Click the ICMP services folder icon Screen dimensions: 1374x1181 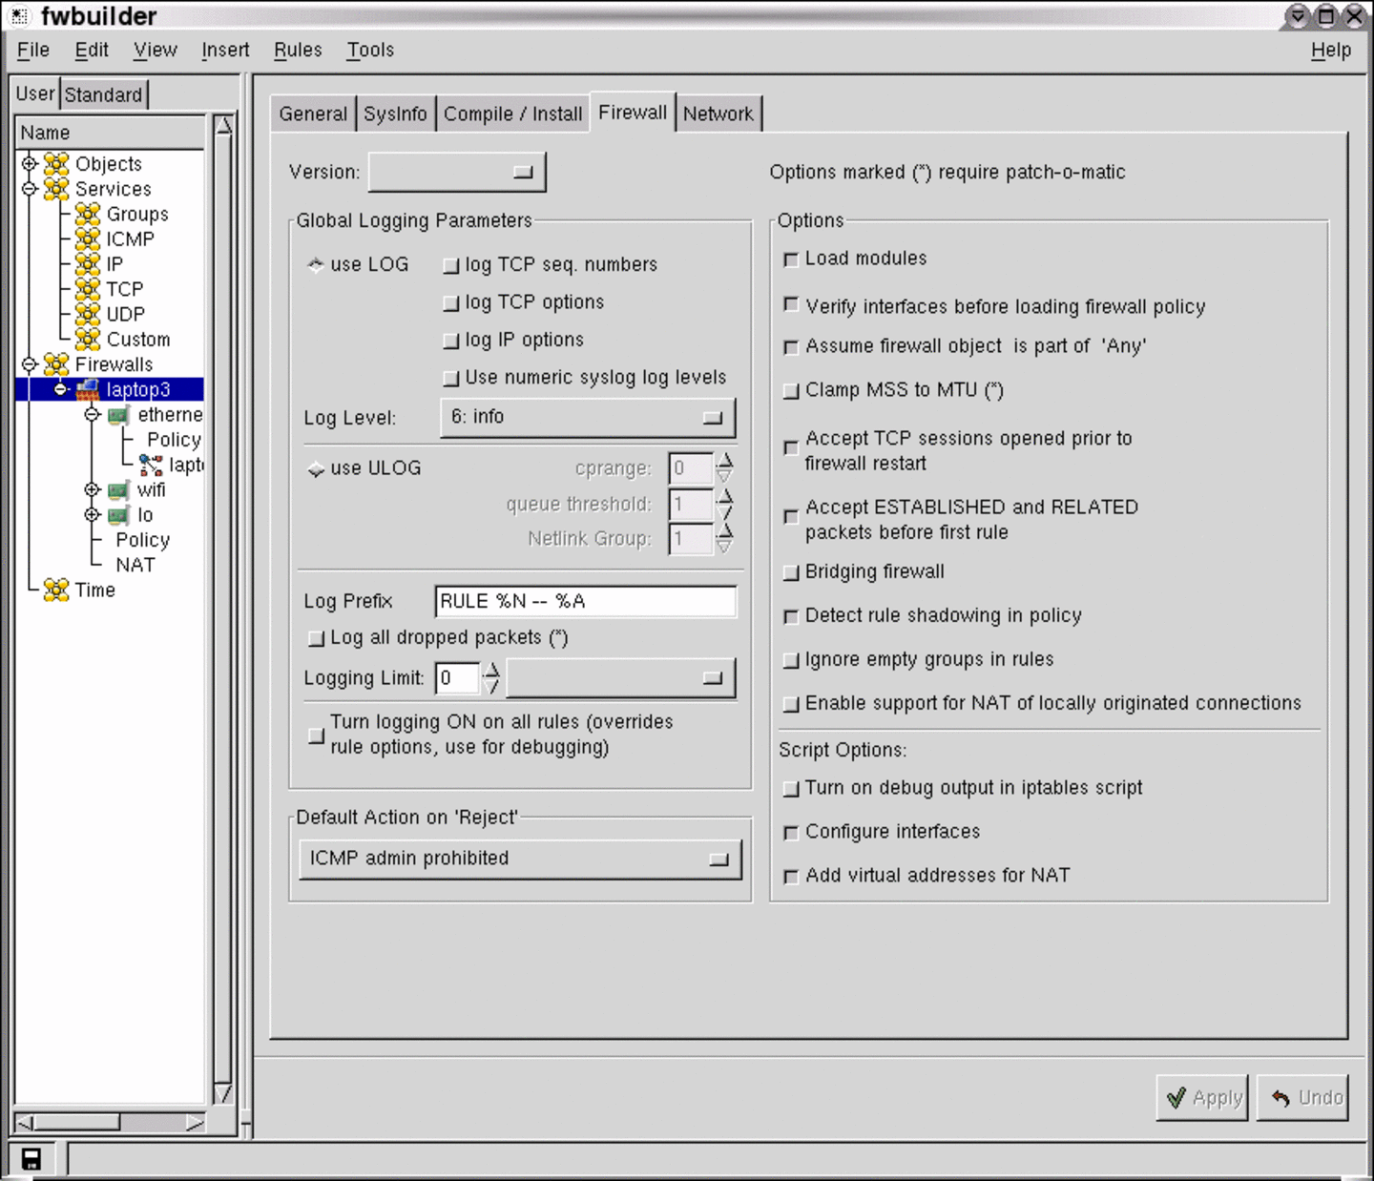click(88, 238)
